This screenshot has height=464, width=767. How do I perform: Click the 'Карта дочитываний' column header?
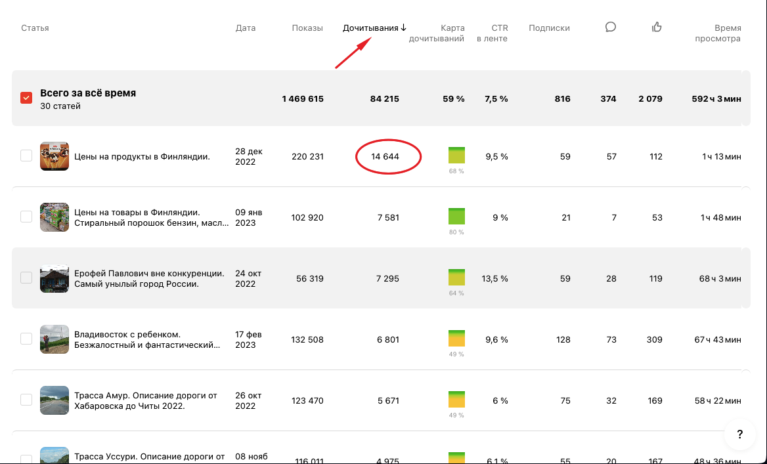click(436, 33)
